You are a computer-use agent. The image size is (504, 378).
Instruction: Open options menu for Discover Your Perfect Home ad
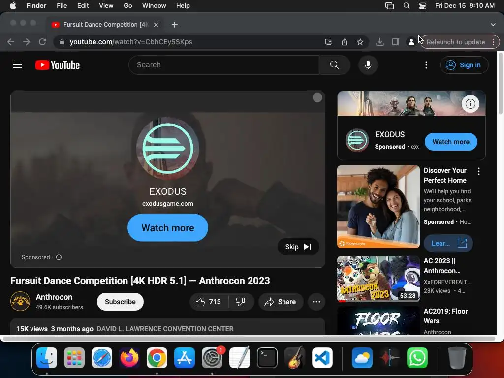click(x=479, y=171)
